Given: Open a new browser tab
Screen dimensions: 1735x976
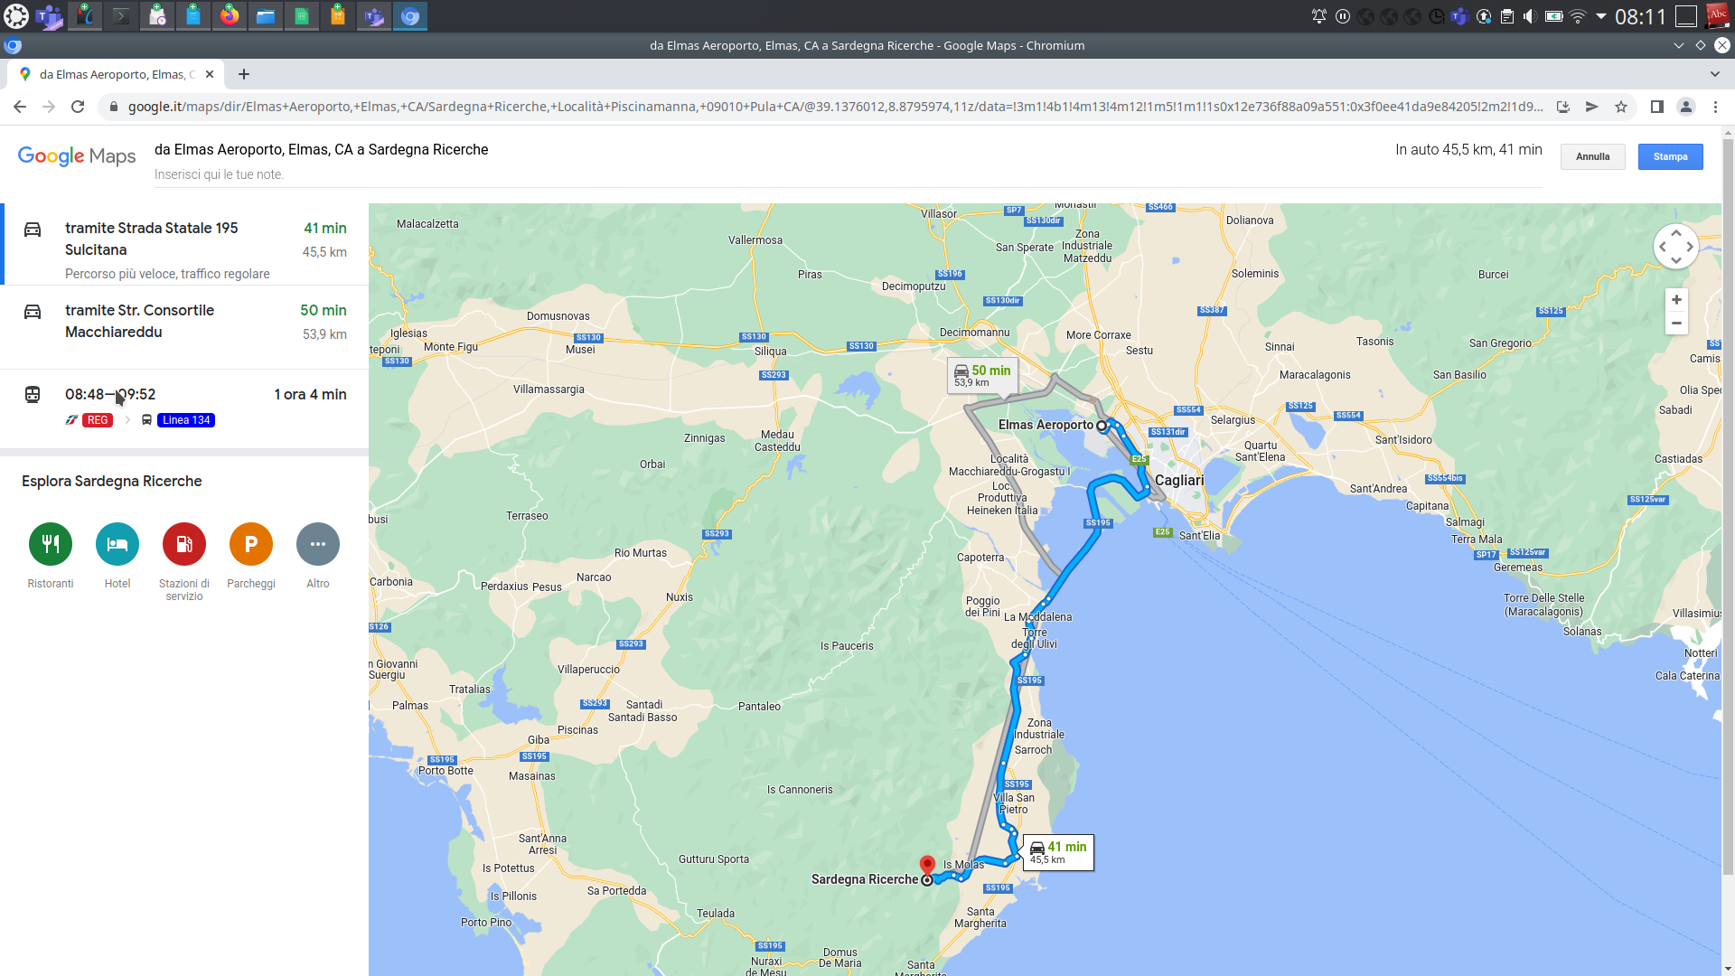Looking at the screenshot, I should (x=244, y=74).
